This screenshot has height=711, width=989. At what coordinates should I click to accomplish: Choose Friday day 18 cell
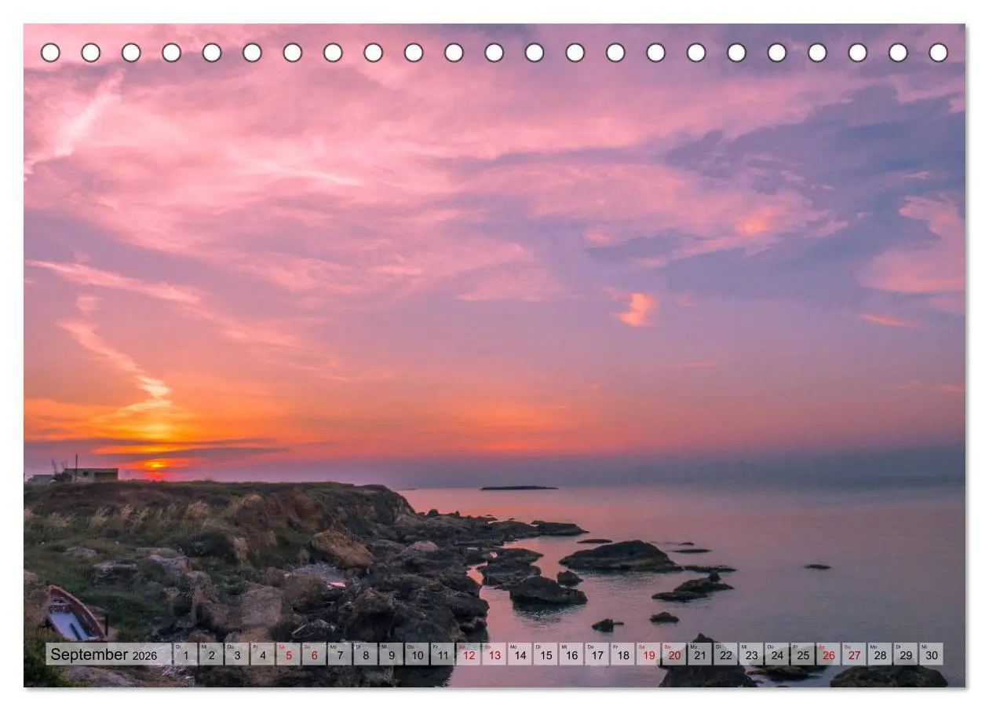622,654
